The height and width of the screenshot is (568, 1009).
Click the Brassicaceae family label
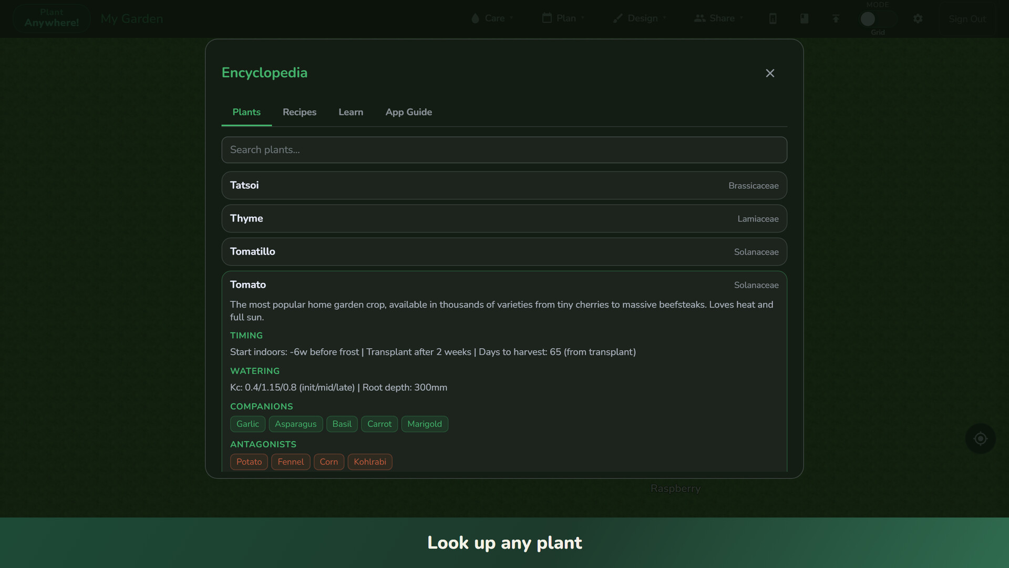point(753,186)
